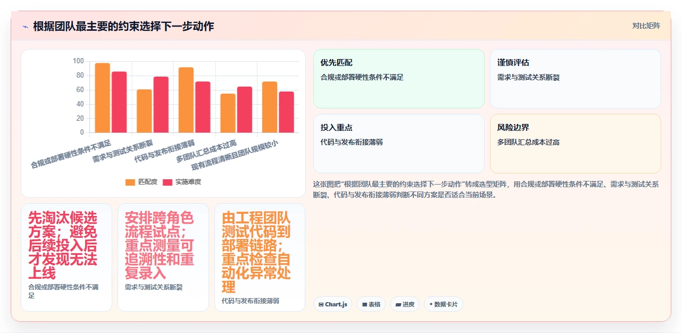The image size is (682, 333).
Task: Click the headline 先淘汰候选方案 in red
Action: point(63,245)
